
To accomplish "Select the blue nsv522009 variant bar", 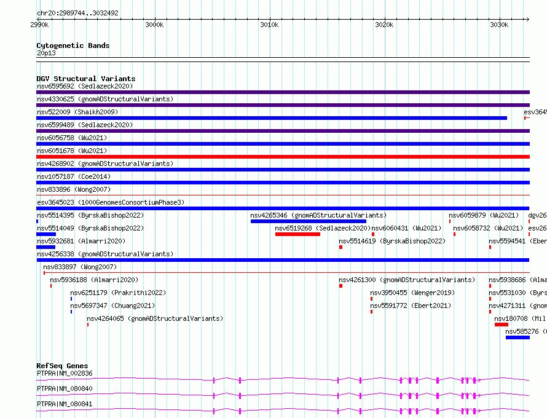I will [x=272, y=118].
